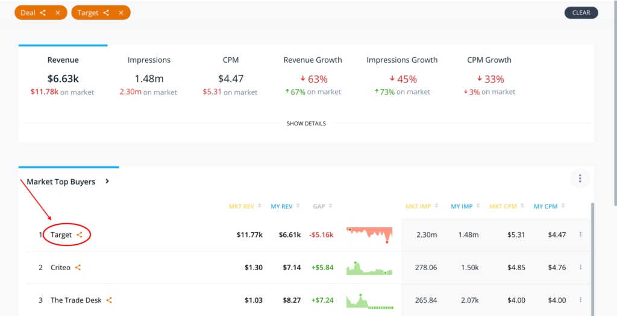The height and width of the screenshot is (316, 617).
Task: Click share icon next to Target buyer
Action: (x=79, y=235)
